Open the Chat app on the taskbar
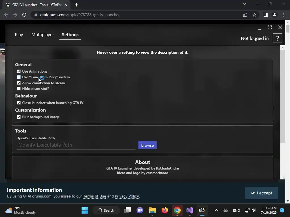The image size is (290, 217). [x=140, y=210]
